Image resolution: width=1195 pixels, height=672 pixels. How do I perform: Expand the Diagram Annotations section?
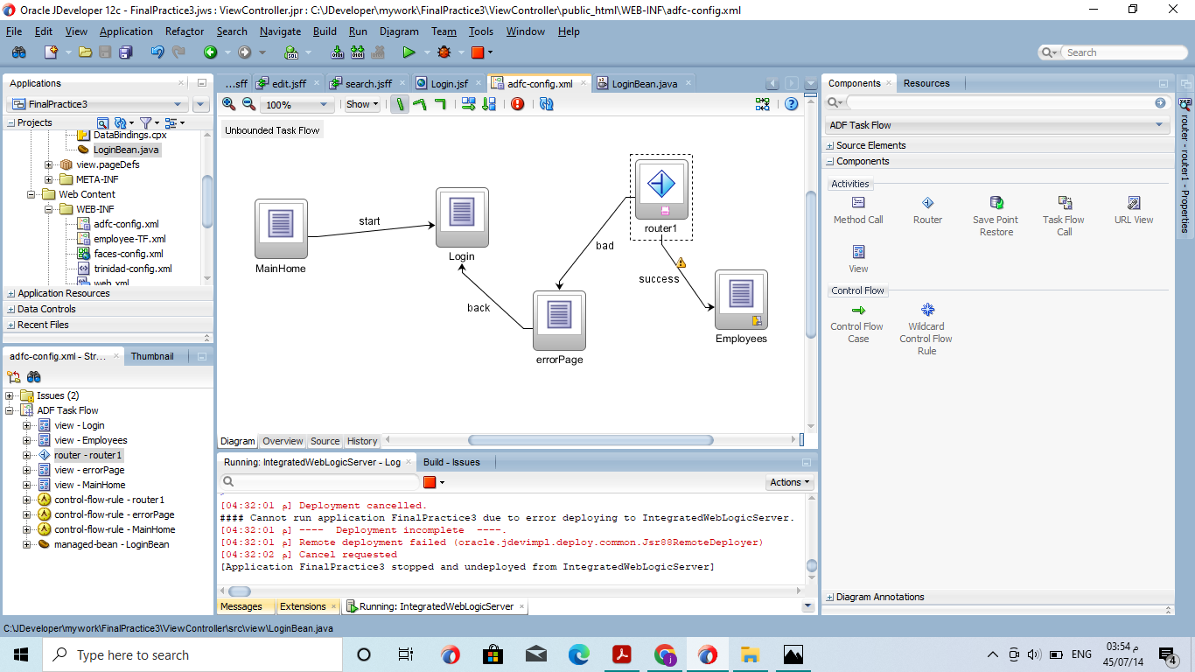[830, 597]
